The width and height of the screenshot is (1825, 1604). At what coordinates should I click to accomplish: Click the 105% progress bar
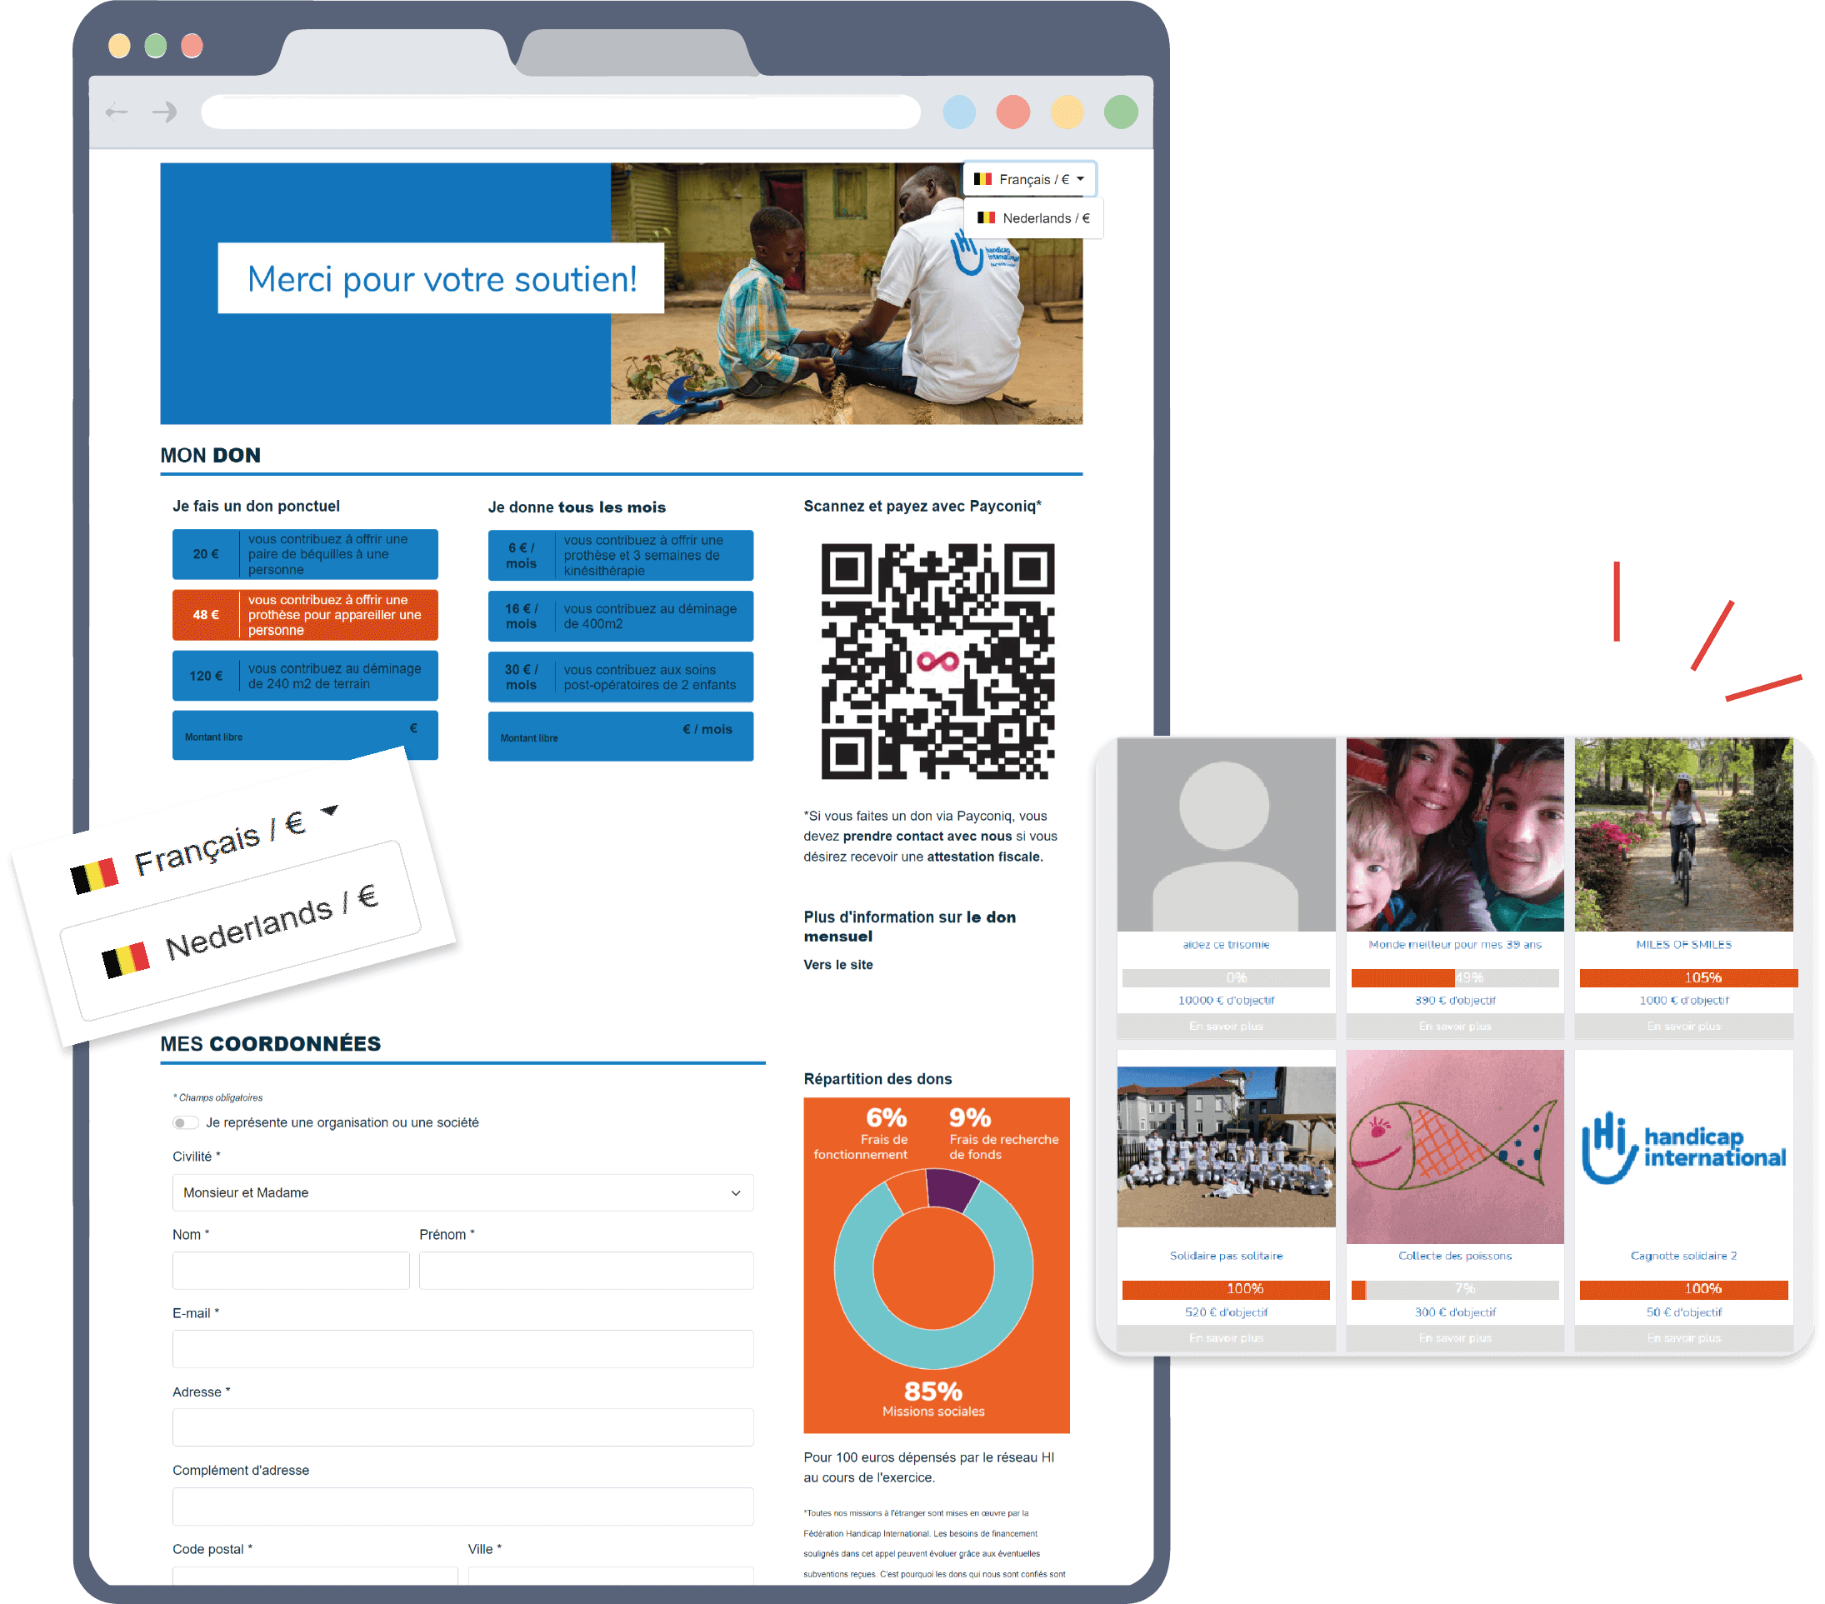1688,977
